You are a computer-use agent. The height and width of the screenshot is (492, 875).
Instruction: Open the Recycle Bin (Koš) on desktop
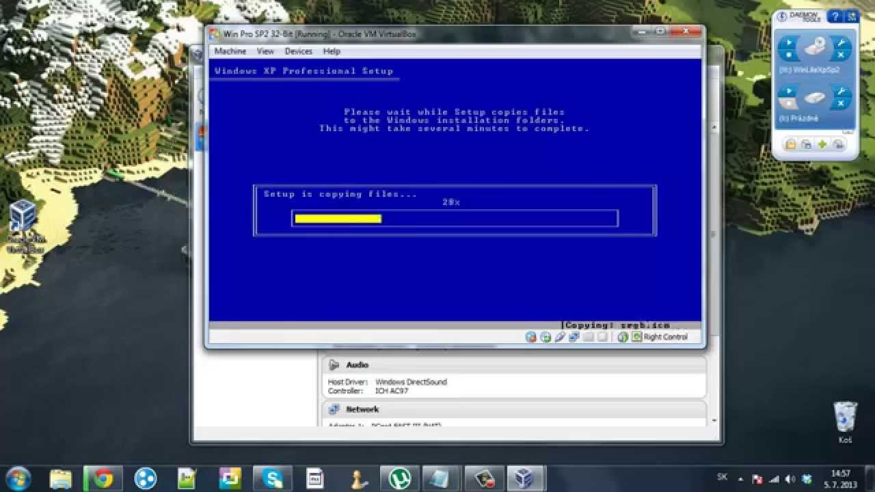click(845, 422)
